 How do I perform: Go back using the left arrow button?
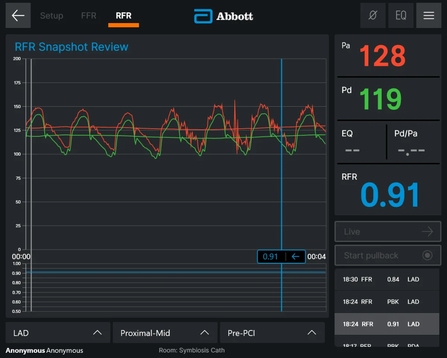click(x=18, y=15)
